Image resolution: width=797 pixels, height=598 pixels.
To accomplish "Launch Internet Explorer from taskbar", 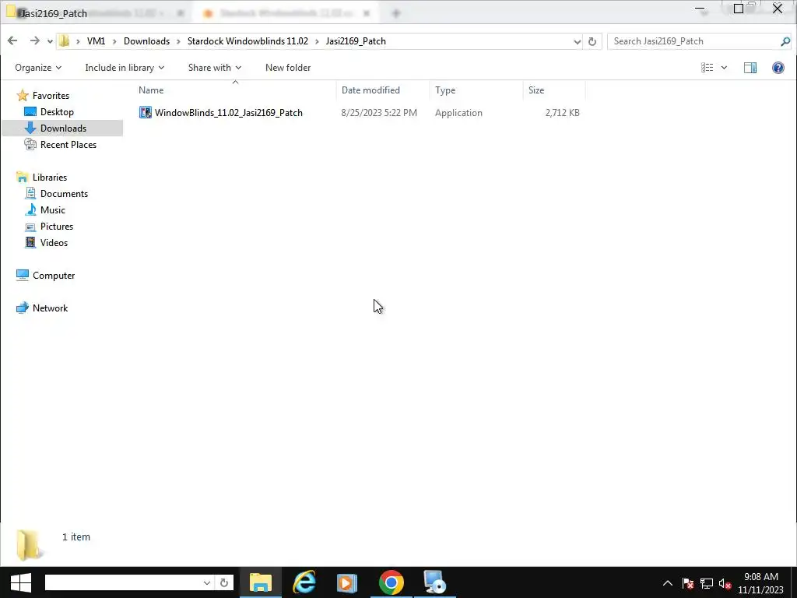I will 304,582.
